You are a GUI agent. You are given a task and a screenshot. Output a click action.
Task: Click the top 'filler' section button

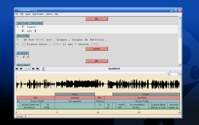(x=97, y=19)
